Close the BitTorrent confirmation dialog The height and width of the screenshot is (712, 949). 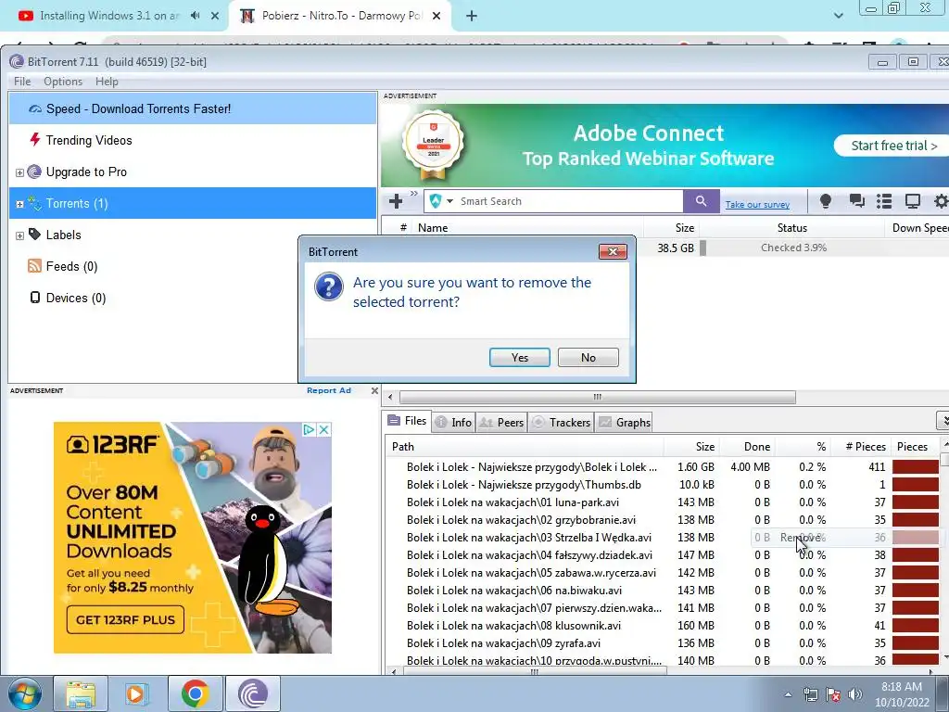click(x=613, y=251)
